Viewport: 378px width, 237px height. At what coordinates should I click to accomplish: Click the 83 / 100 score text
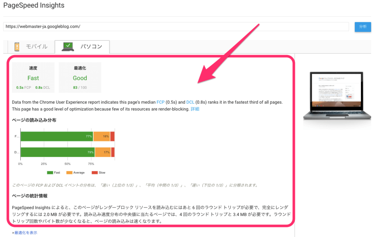[x=80, y=88]
